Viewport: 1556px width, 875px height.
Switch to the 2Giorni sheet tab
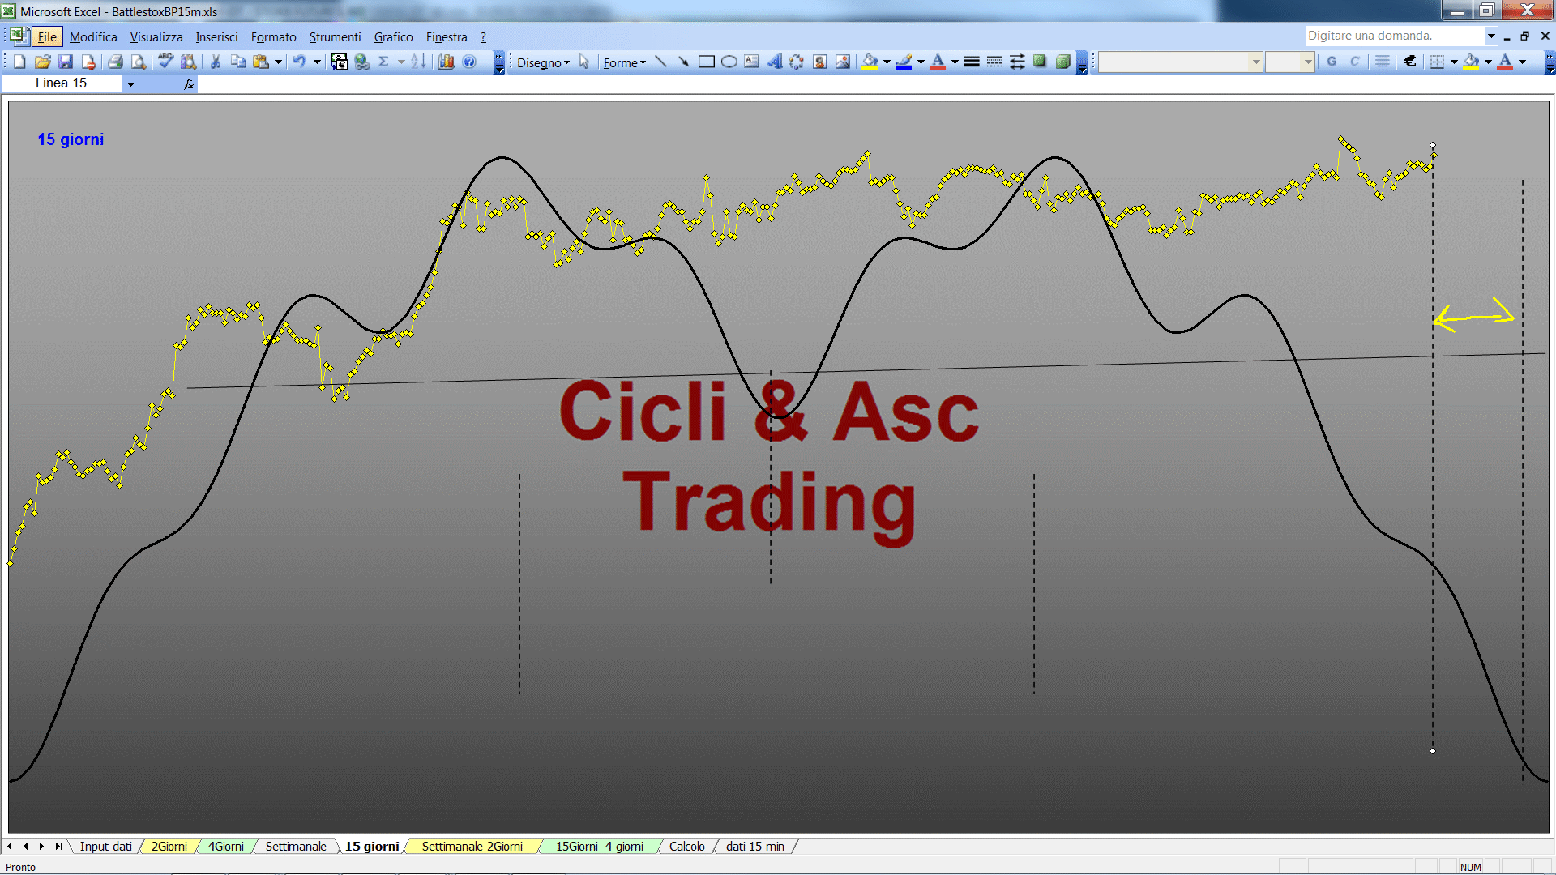(x=169, y=847)
